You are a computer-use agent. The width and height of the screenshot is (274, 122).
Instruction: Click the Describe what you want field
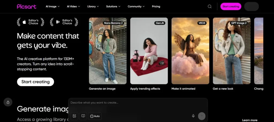point(134,103)
